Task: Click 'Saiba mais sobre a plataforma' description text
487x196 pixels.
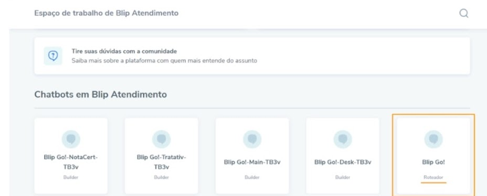Action: (x=164, y=61)
